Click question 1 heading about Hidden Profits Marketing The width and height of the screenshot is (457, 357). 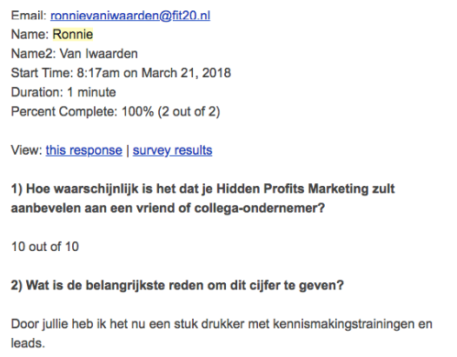202,198
